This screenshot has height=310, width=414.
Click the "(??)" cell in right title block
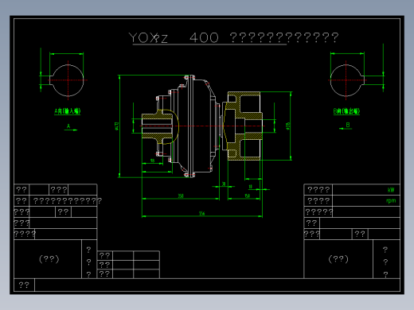point(338,259)
